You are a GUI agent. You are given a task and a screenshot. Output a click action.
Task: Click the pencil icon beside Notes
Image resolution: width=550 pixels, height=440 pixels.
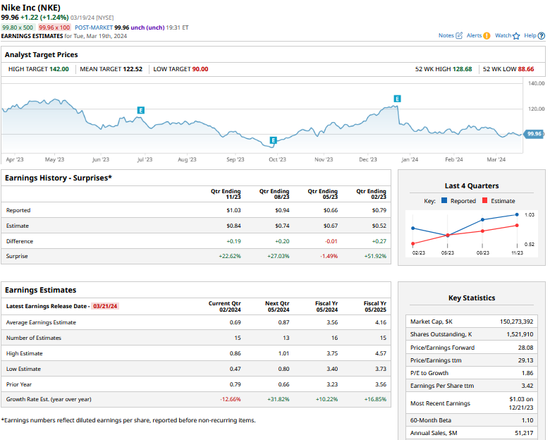point(460,36)
